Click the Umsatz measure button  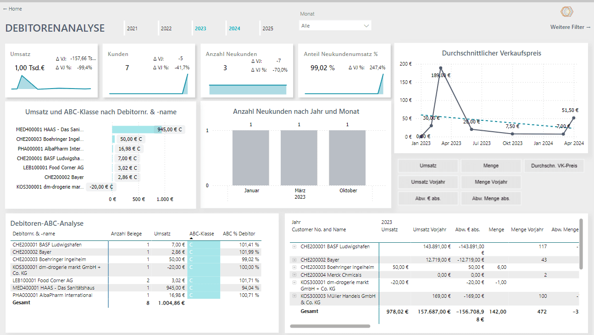click(x=428, y=166)
